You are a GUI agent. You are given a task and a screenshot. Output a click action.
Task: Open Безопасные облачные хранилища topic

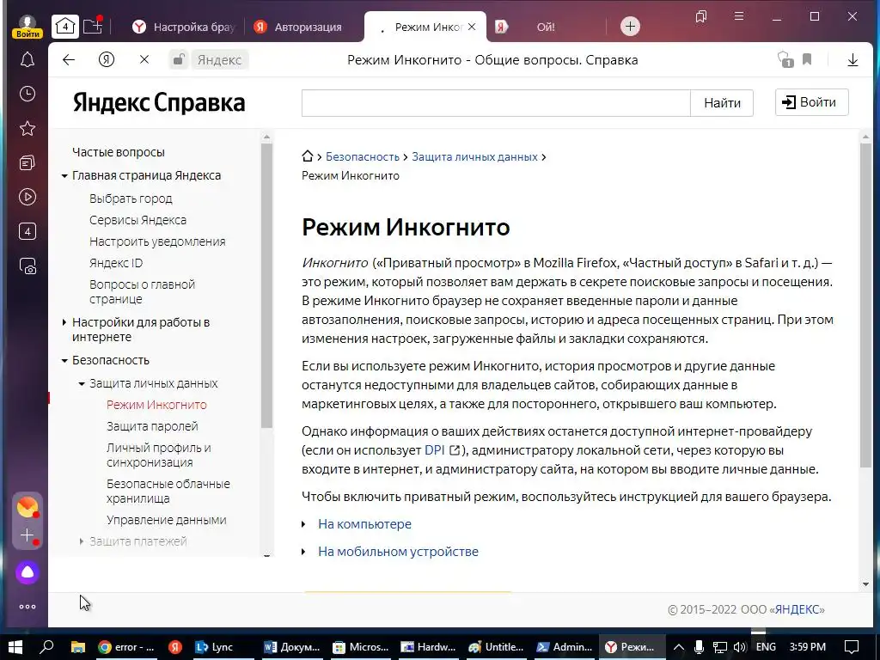(168, 491)
